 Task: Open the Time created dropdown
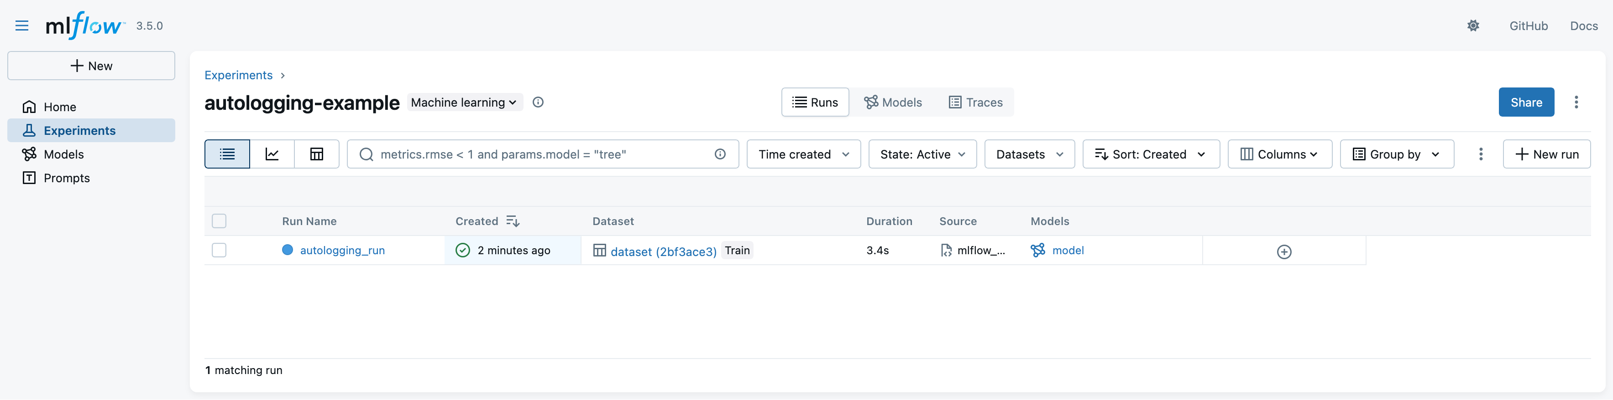[803, 154]
